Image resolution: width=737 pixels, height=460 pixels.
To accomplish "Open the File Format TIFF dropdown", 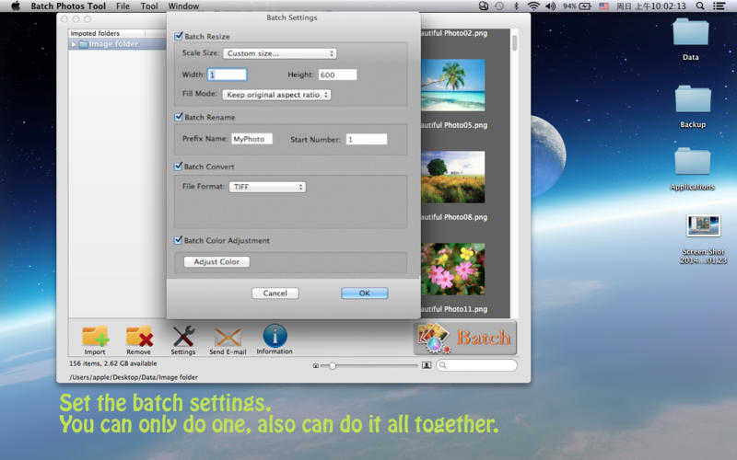I will [267, 187].
